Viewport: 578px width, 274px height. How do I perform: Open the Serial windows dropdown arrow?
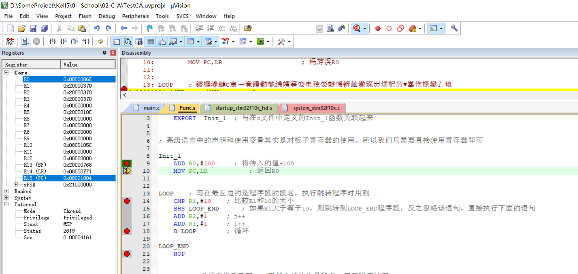point(216,41)
